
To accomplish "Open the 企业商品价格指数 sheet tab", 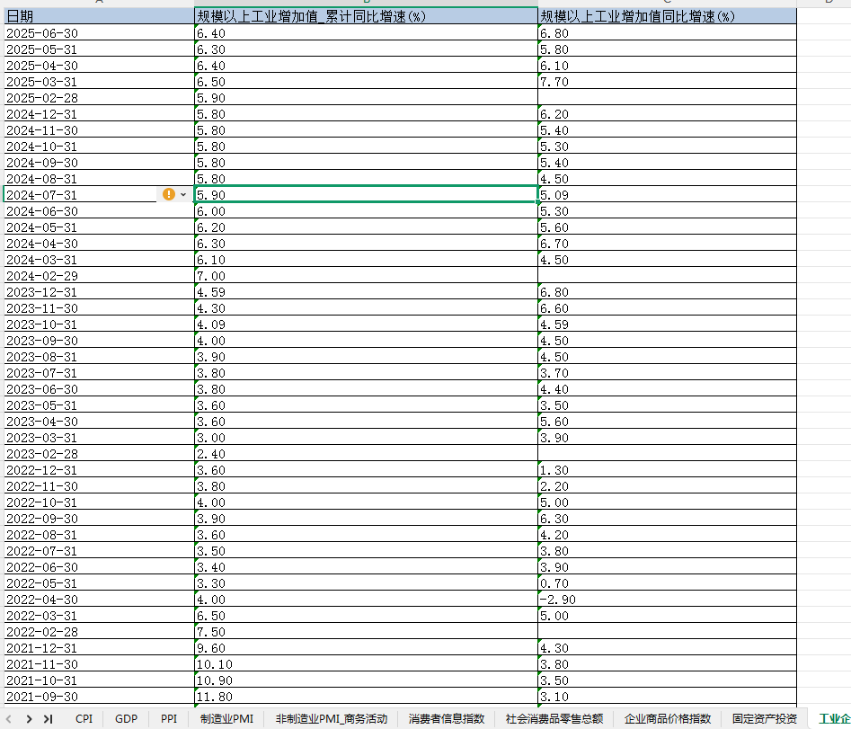I will 667,719.
